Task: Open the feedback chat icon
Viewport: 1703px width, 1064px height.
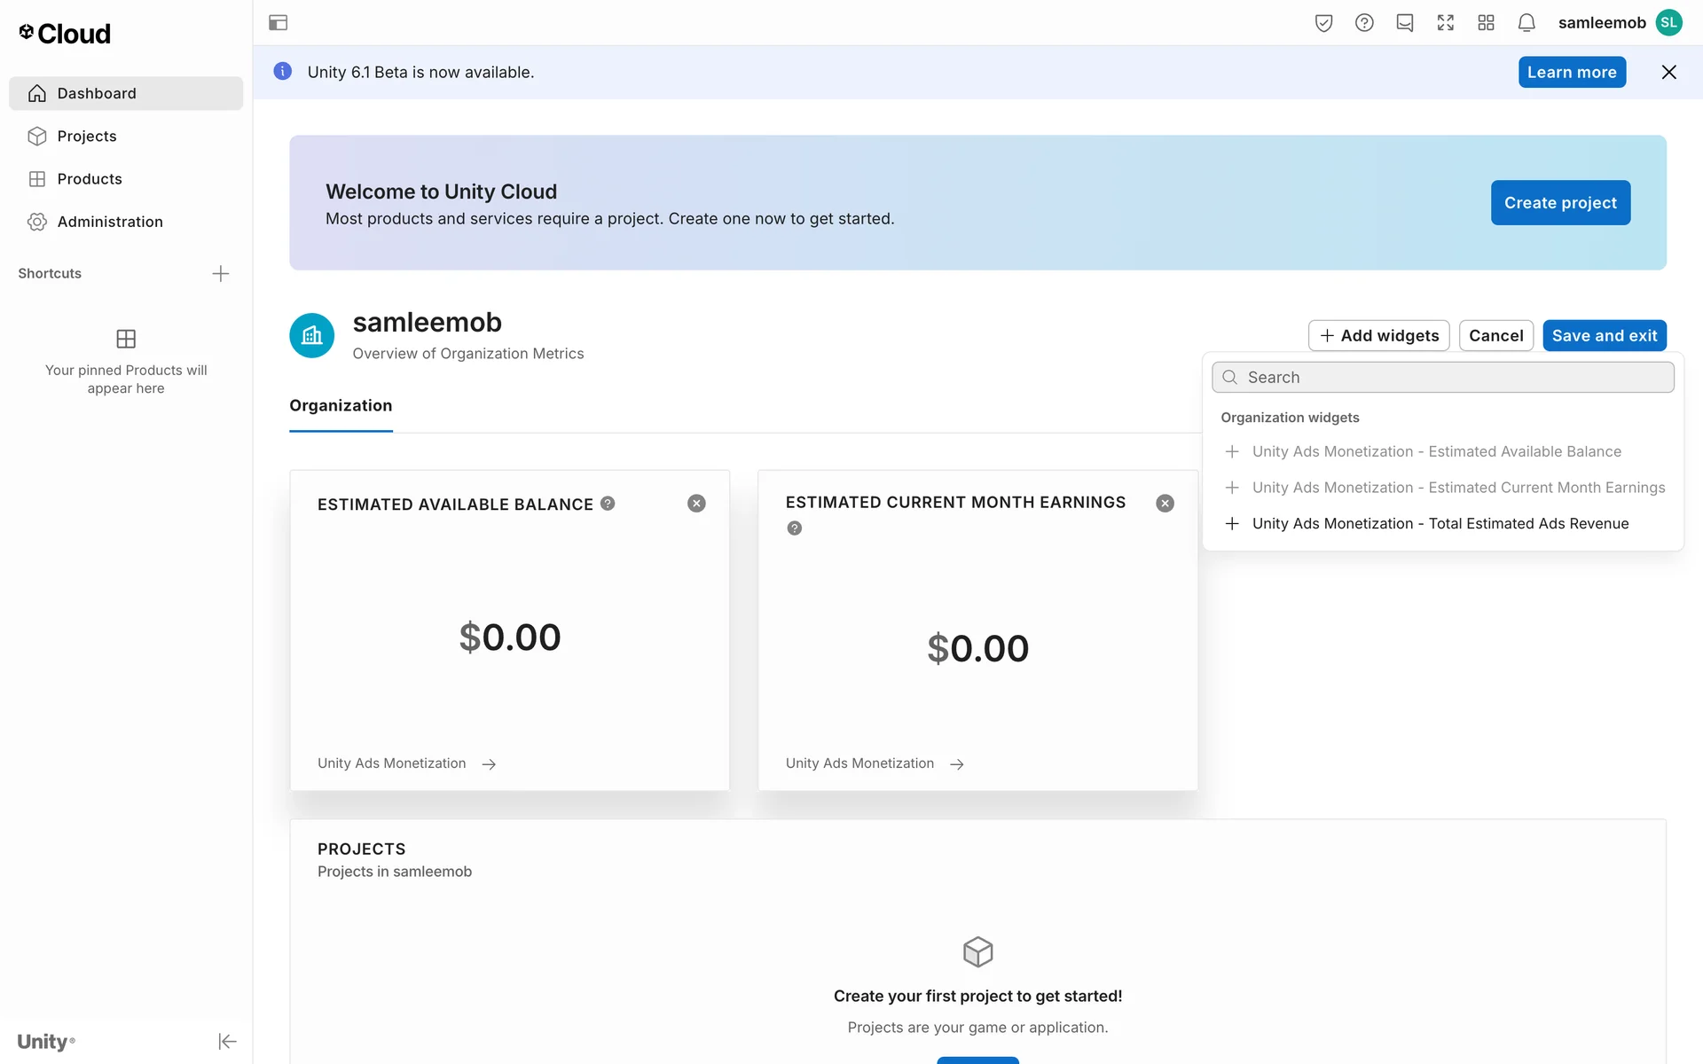Action: click(x=1405, y=23)
